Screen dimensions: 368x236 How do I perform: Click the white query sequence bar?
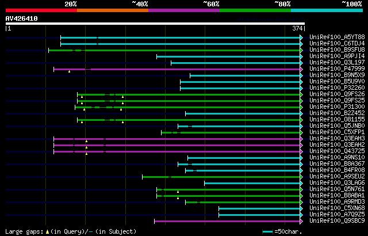pos(155,24)
